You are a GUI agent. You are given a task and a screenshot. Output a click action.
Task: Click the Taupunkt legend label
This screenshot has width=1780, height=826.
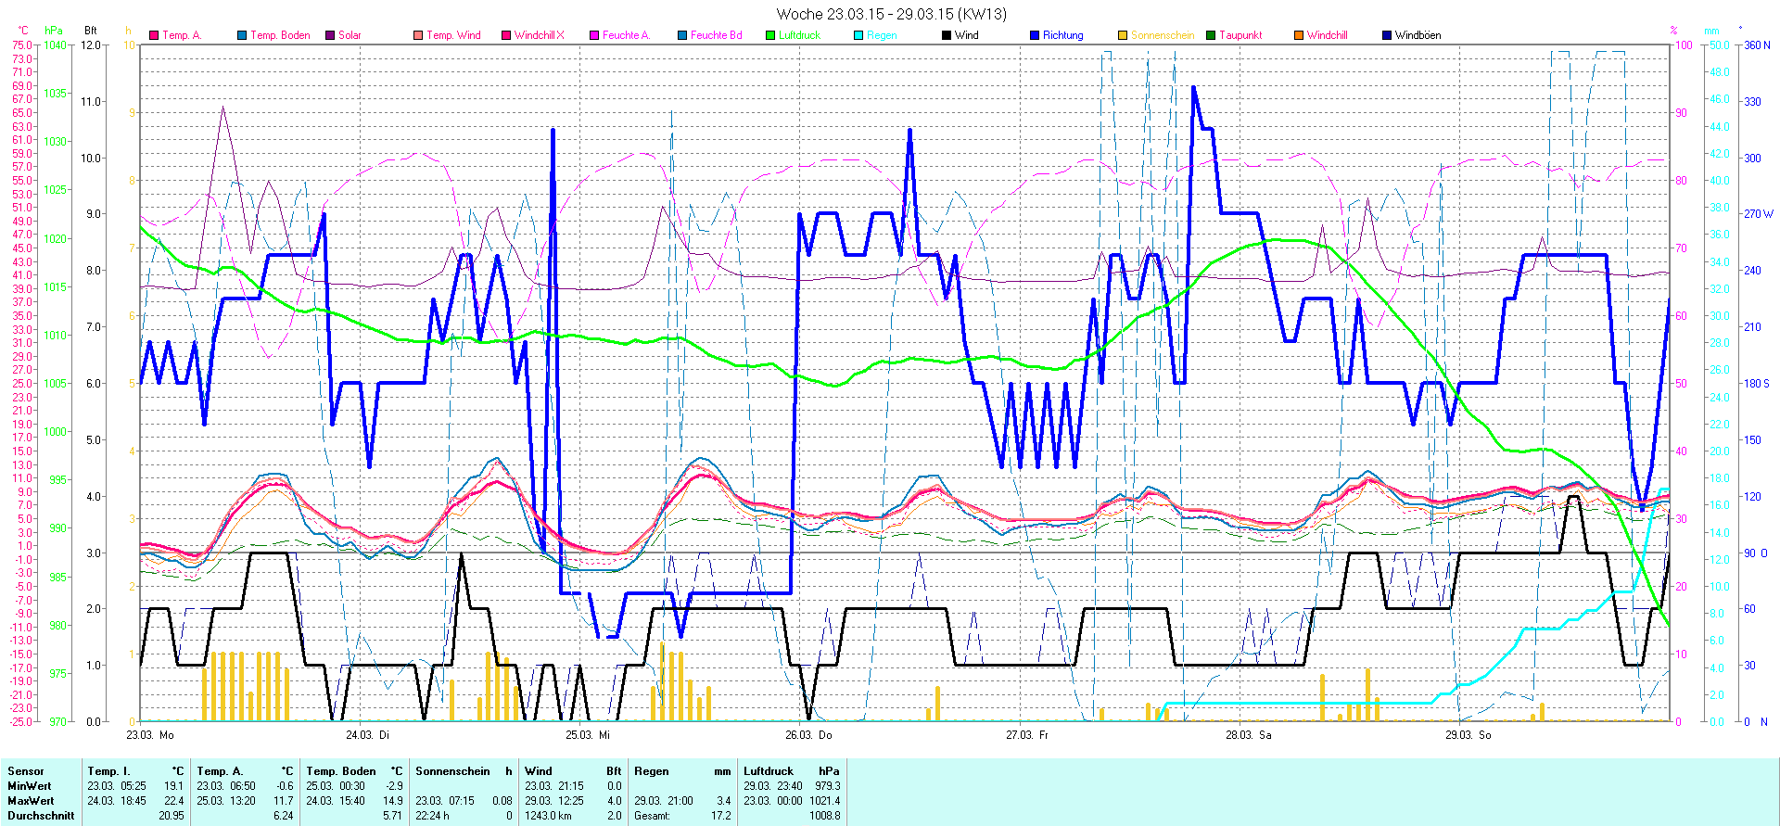tap(1240, 35)
